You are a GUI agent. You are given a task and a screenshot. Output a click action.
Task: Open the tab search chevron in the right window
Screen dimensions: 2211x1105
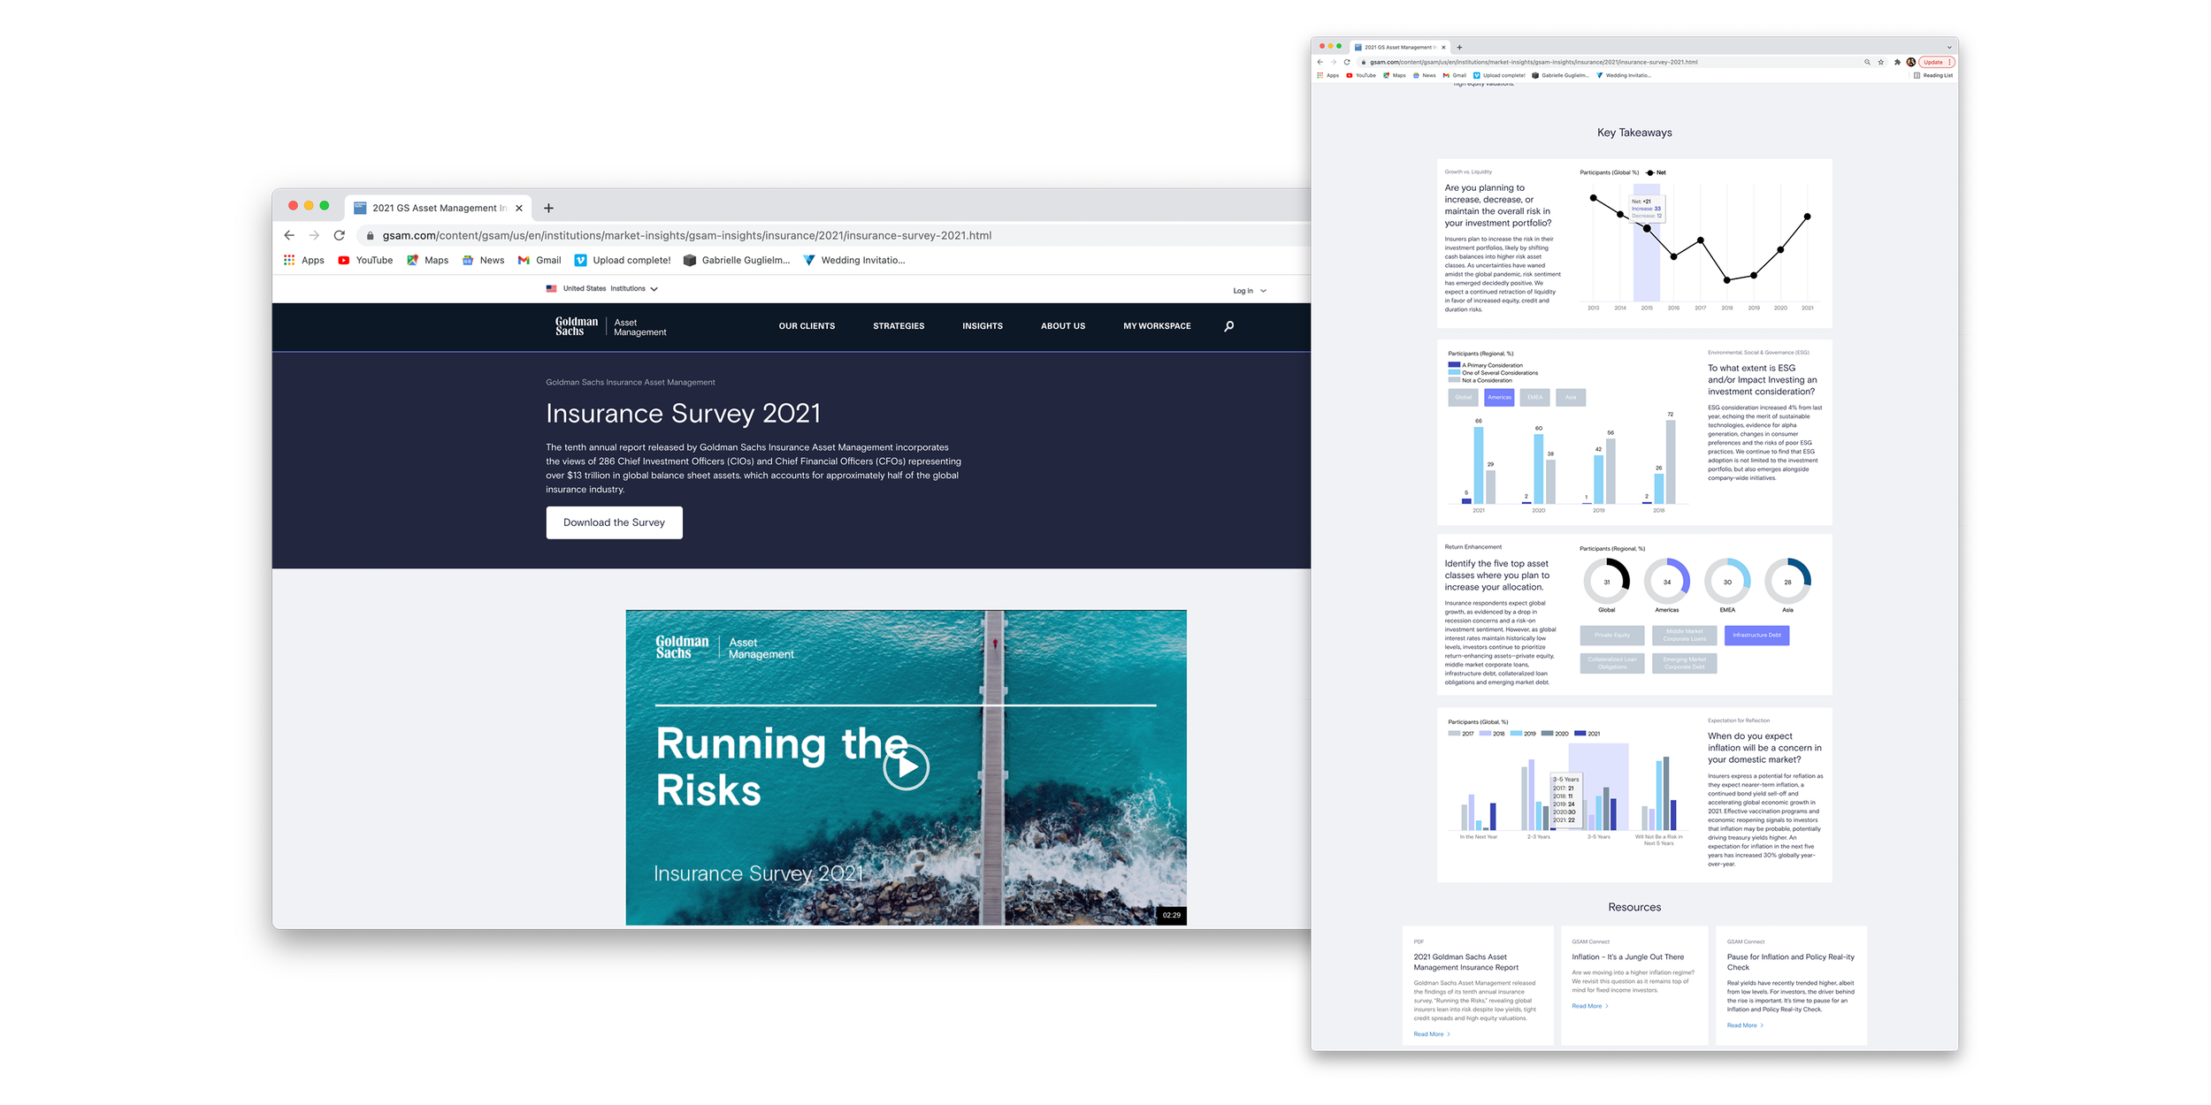pyautogui.click(x=1948, y=47)
